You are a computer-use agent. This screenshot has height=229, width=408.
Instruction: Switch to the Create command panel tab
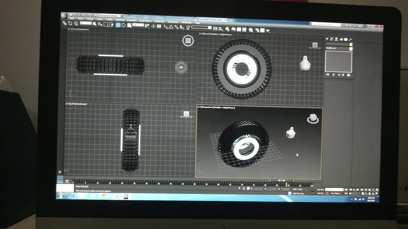tap(327, 39)
